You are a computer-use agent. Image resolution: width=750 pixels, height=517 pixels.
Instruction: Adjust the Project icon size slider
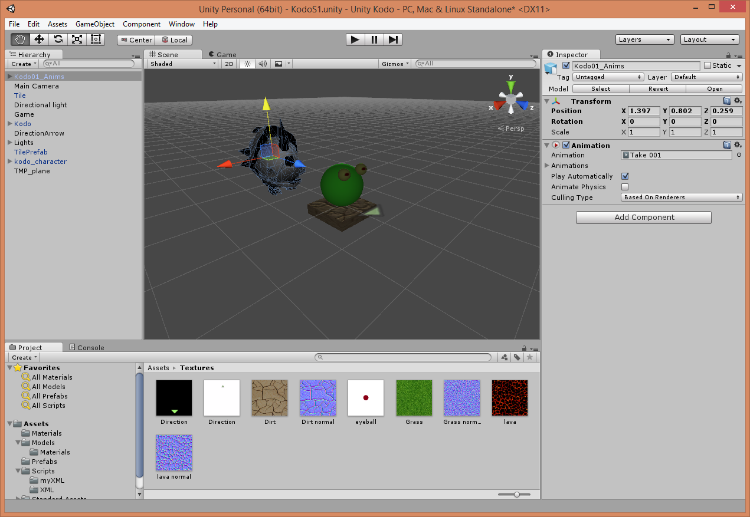click(x=517, y=495)
